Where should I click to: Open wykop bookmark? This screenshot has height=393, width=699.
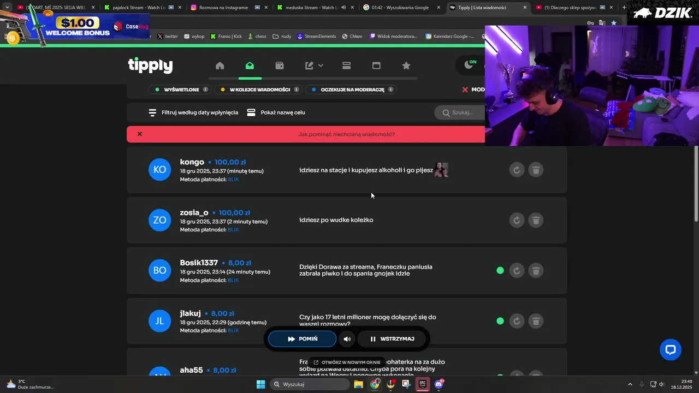coord(194,37)
